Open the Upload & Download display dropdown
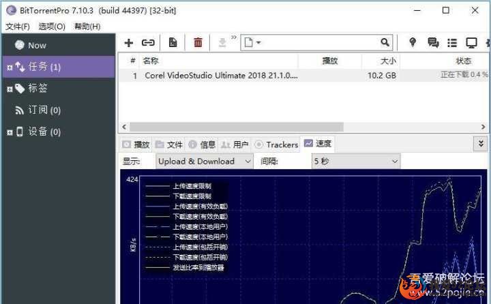This screenshot has width=491, height=304. pos(205,162)
